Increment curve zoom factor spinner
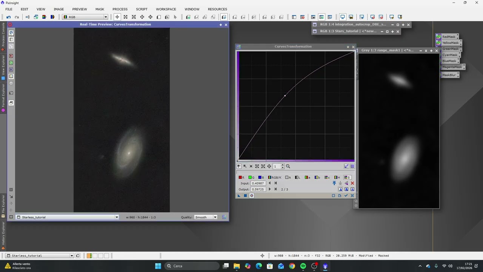This screenshot has width=483, height=272. coord(283,165)
